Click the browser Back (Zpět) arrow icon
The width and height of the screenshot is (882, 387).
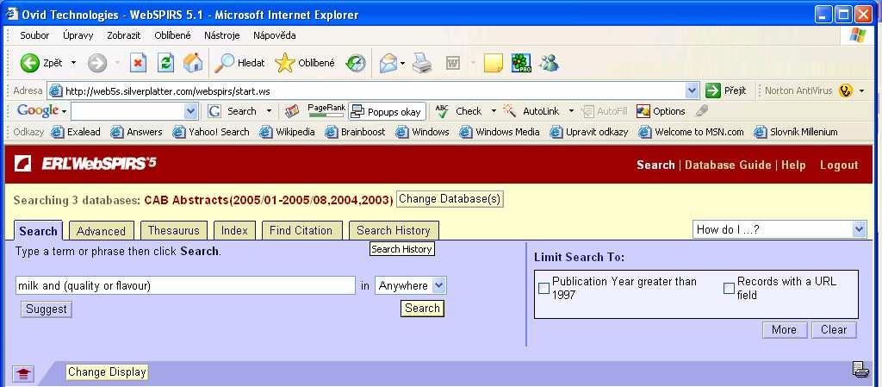(30, 63)
